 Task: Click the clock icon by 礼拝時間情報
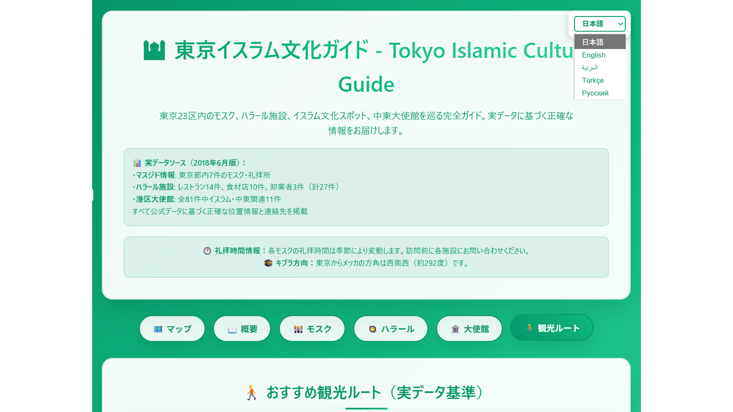[207, 251]
